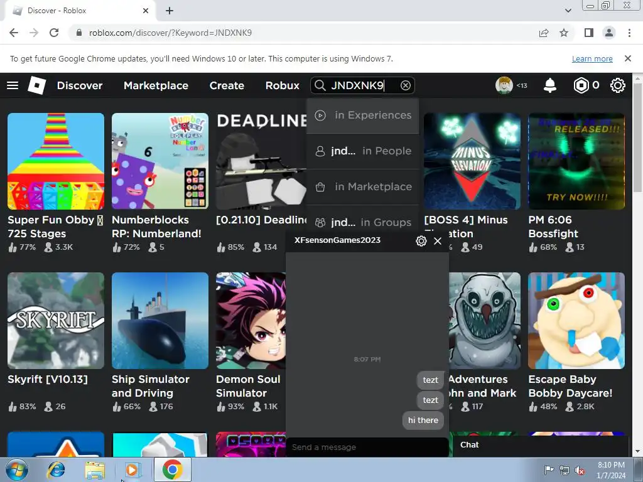Open Demon Soul Simulator thumbnail

[251, 321]
